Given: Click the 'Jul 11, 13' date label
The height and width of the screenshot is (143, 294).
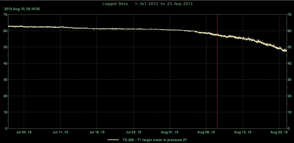Looking at the screenshot, I should (x=60, y=132).
